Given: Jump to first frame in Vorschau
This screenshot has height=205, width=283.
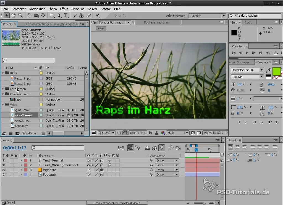Looking at the screenshot, I should tap(234, 53).
